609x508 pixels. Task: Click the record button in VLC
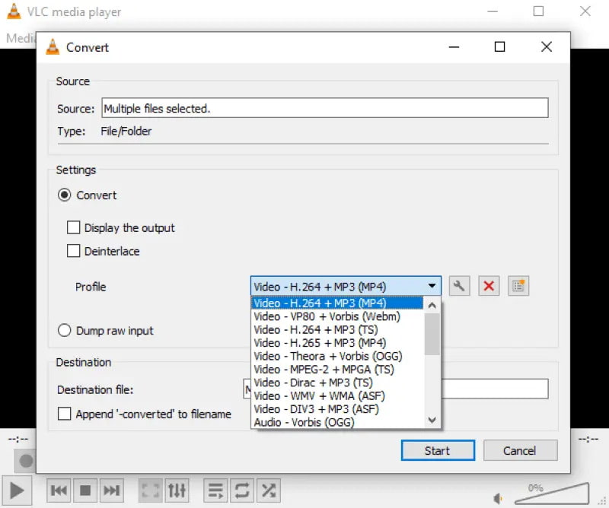(x=26, y=461)
